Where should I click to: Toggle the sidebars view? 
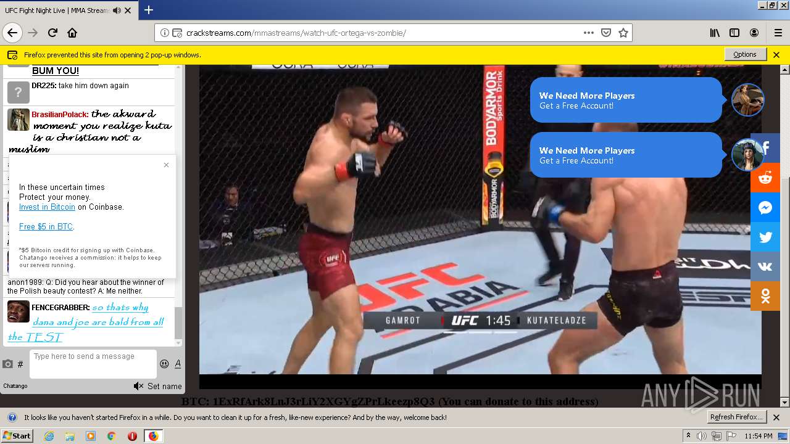[x=734, y=33]
